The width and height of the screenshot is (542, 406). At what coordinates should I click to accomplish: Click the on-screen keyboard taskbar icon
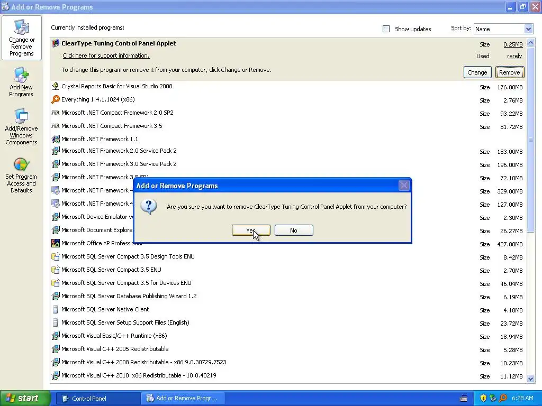pos(464,399)
